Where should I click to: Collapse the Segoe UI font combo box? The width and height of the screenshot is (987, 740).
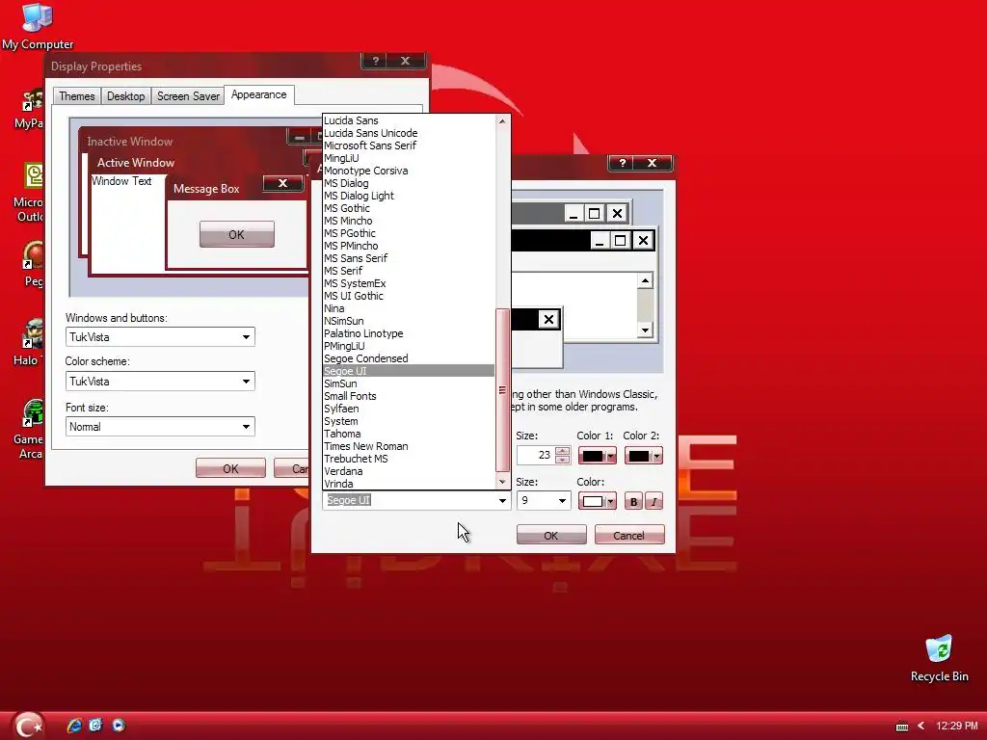pyautogui.click(x=502, y=501)
